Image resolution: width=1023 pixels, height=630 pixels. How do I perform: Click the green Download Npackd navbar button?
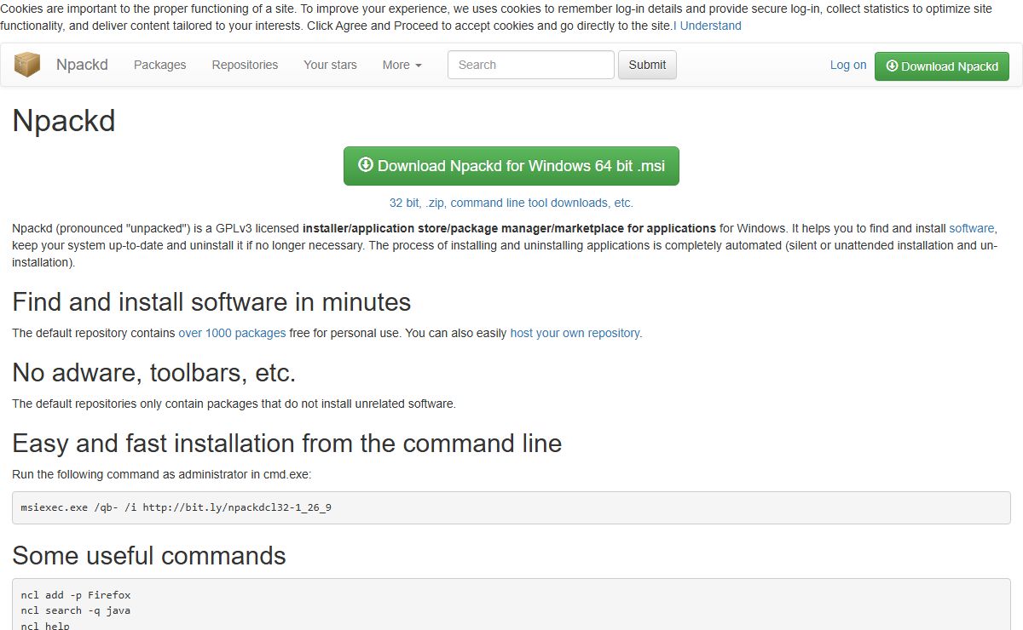[x=942, y=66]
